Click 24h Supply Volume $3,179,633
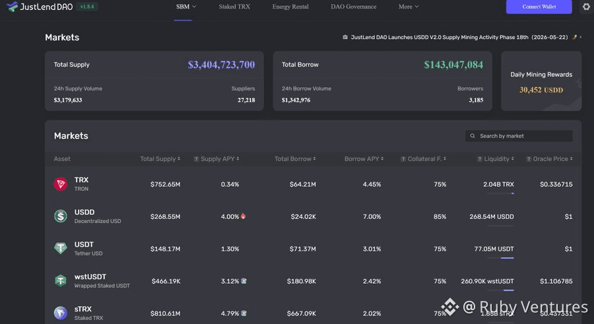 coord(68,100)
